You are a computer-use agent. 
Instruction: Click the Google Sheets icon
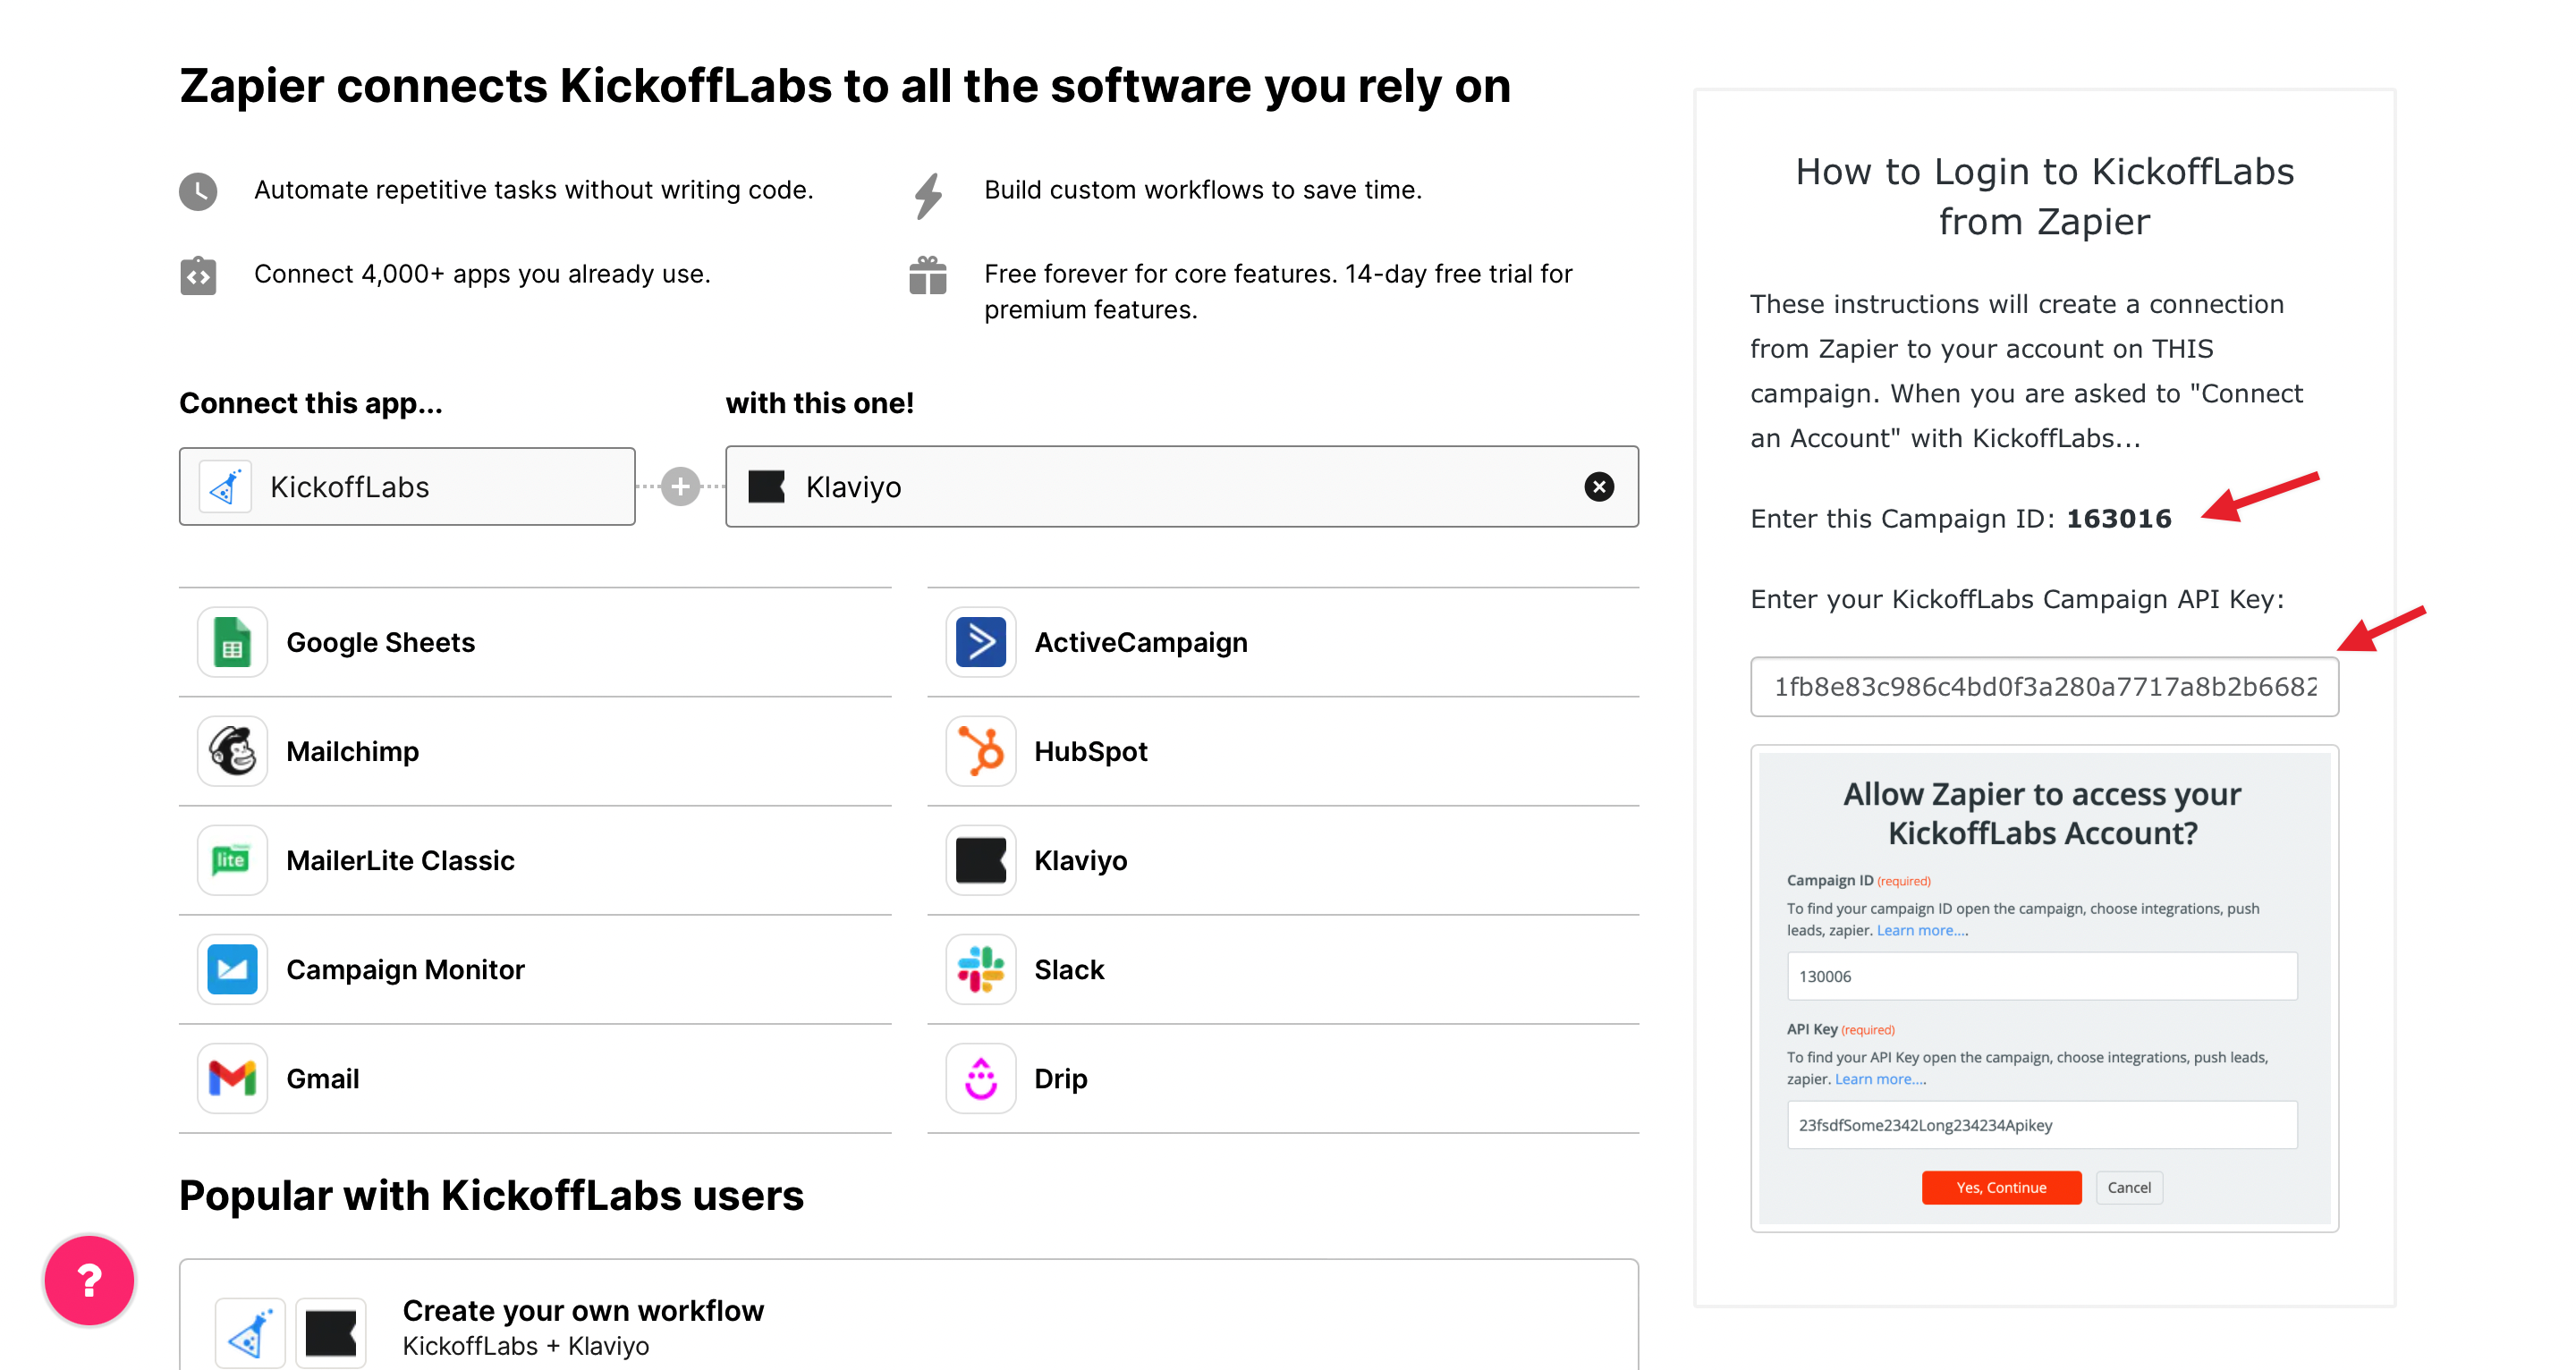point(232,642)
